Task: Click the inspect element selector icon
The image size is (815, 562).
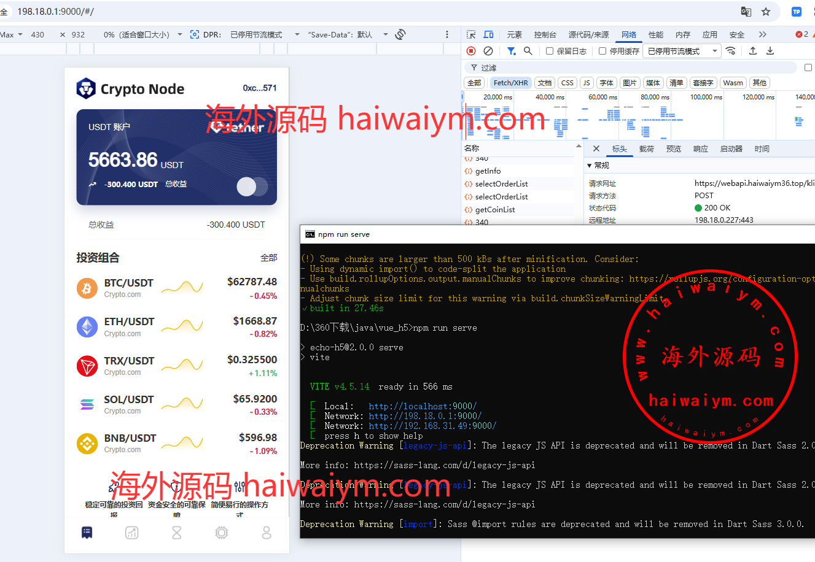Action: coord(471,34)
